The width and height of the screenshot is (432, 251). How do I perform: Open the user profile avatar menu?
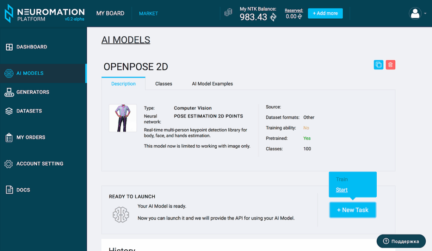(x=415, y=13)
